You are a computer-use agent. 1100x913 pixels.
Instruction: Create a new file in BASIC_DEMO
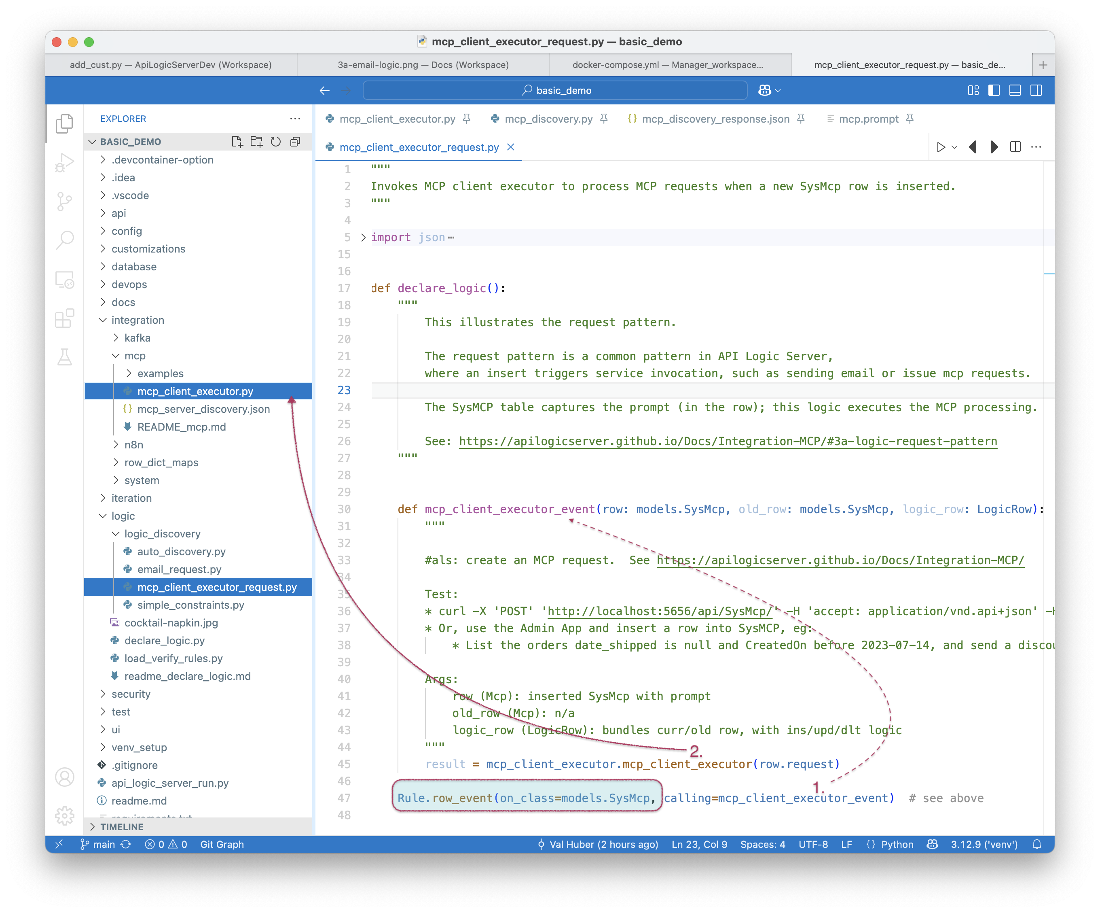[237, 142]
